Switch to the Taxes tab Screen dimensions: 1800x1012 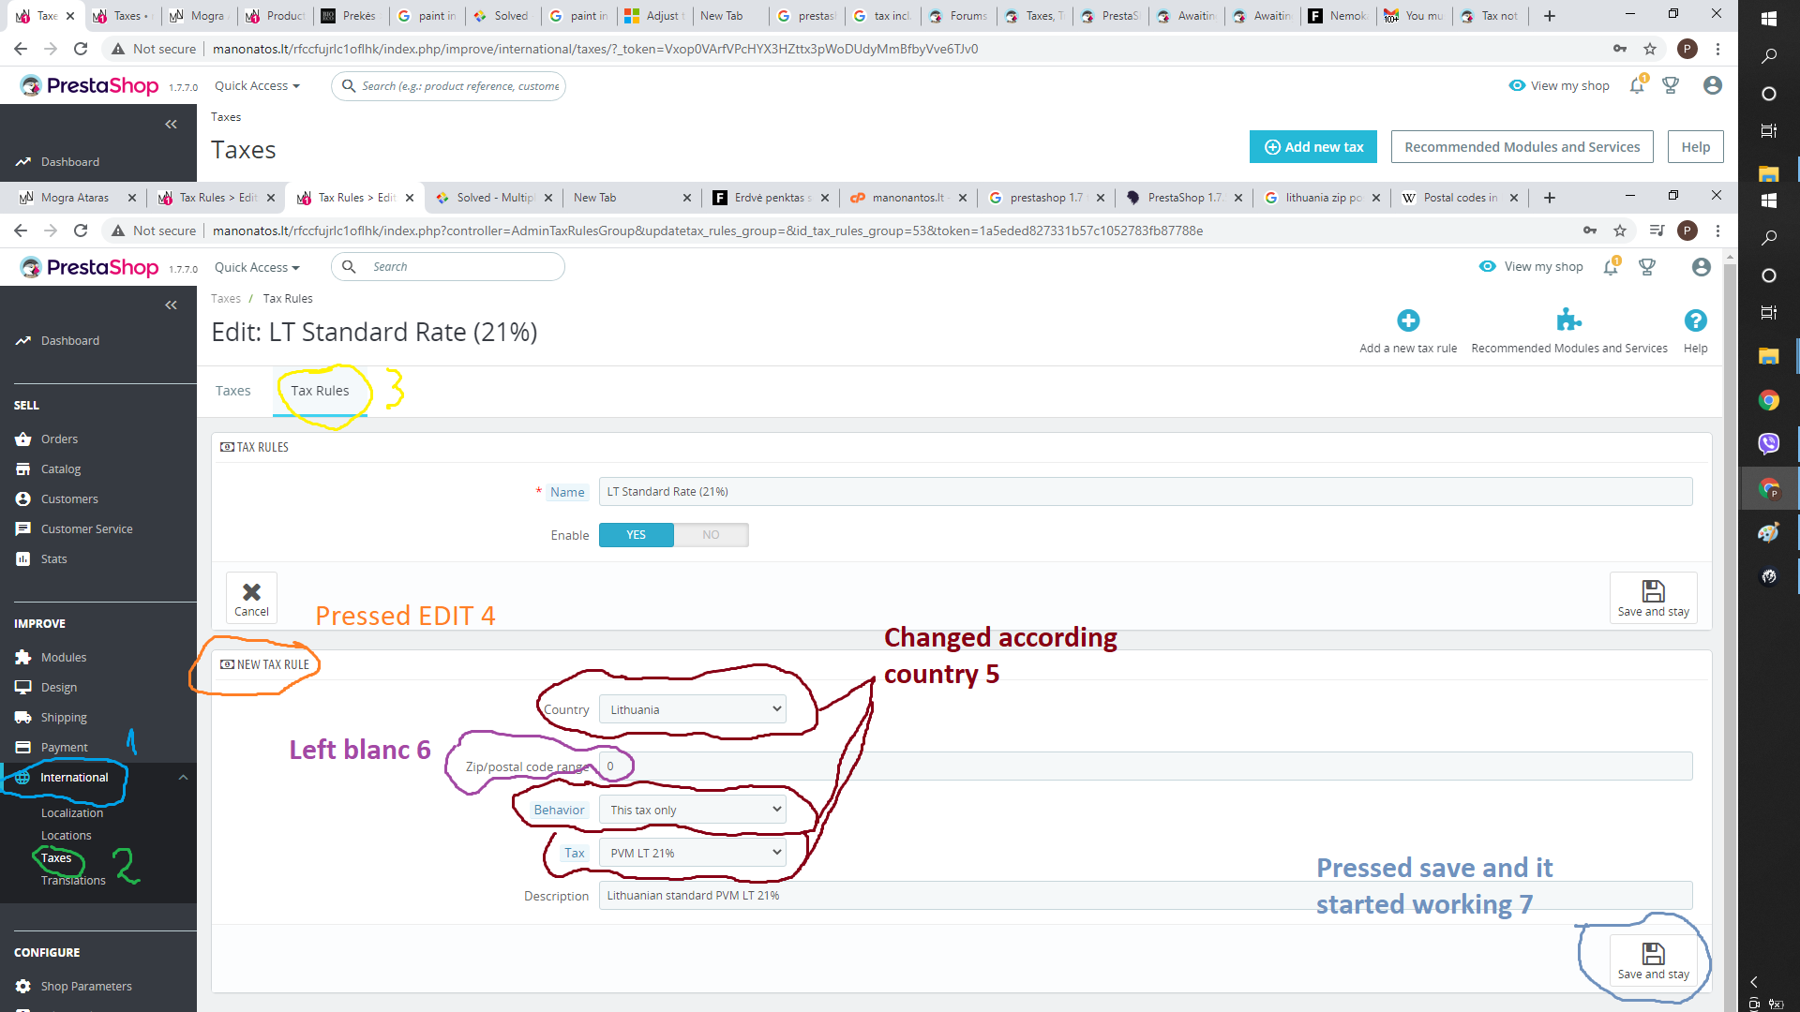232,391
